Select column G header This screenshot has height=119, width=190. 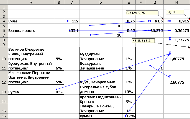pyautogui.click(x=155, y=2)
